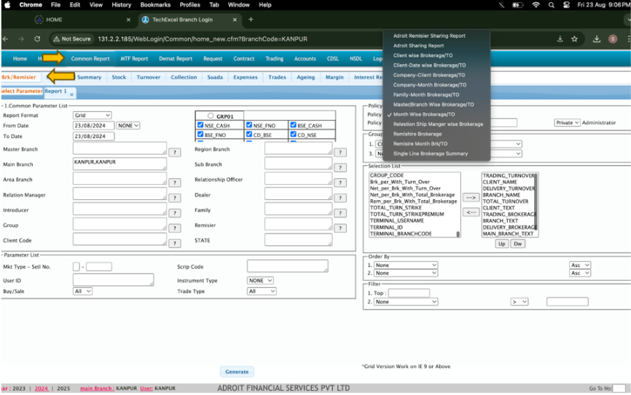
Task: Click the Client Code input field
Action: coord(119,239)
